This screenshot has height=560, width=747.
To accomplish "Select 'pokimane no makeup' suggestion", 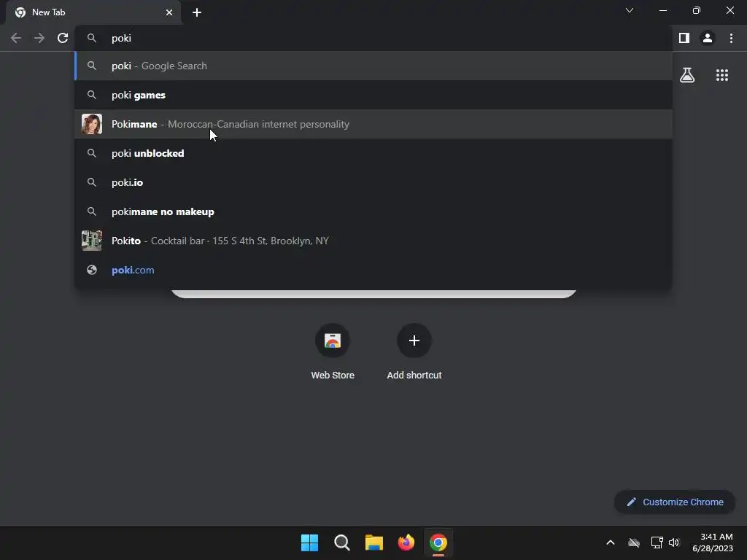I will click(x=373, y=211).
